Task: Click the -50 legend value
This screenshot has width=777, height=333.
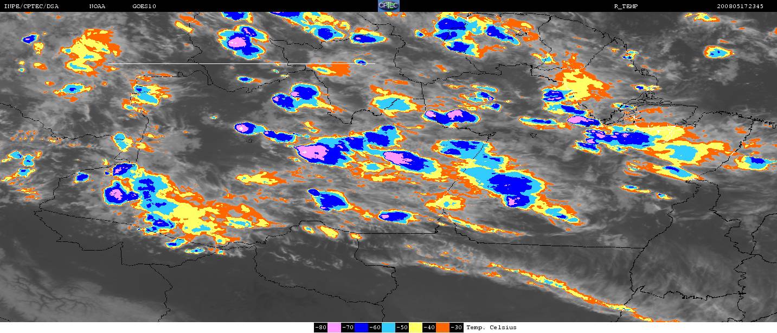Action: pyautogui.click(x=402, y=328)
